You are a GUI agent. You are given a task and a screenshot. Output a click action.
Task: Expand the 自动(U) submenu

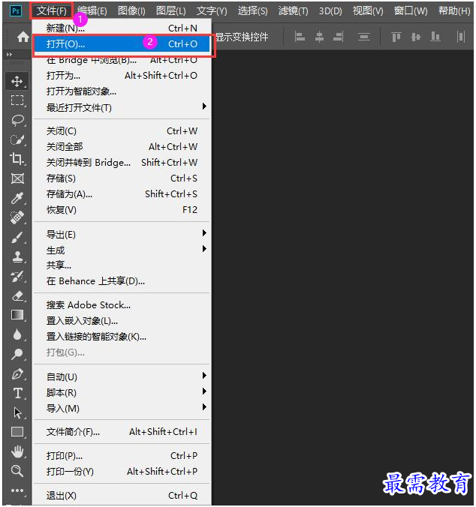[122, 376]
